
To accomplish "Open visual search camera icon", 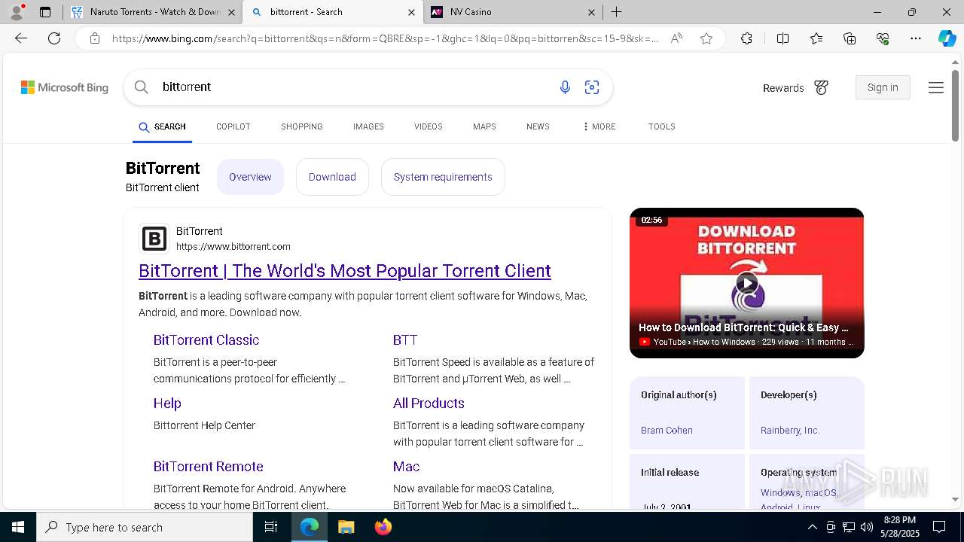I will point(592,87).
